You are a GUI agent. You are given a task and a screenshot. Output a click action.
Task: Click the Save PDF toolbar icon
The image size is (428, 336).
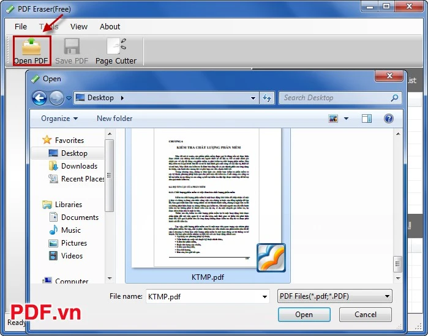click(x=72, y=51)
